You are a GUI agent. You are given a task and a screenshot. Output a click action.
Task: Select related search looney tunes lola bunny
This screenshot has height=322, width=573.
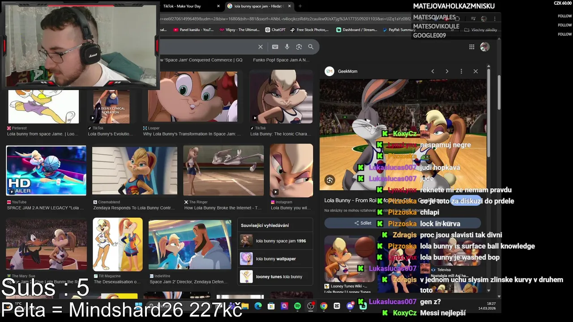[274, 277]
